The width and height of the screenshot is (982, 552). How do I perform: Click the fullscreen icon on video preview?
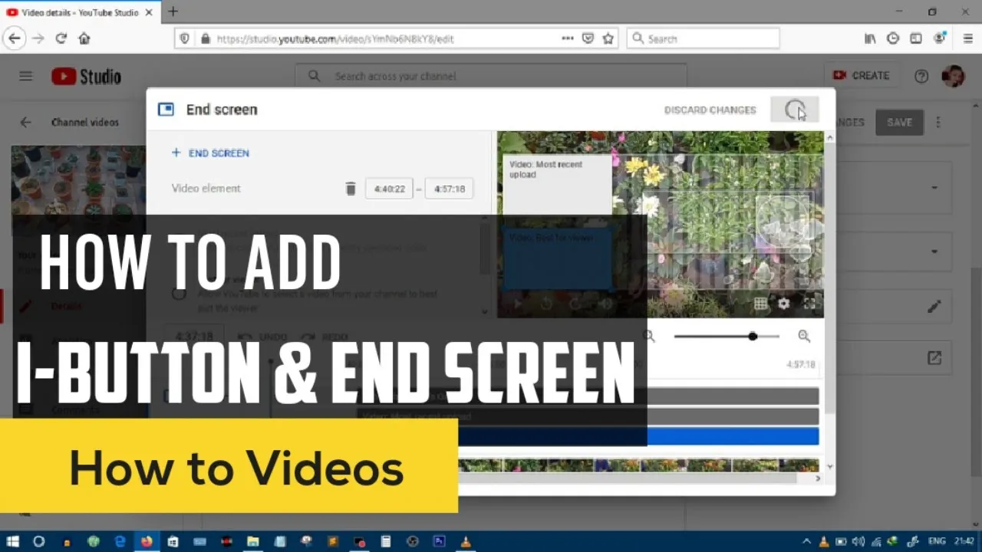click(x=809, y=304)
